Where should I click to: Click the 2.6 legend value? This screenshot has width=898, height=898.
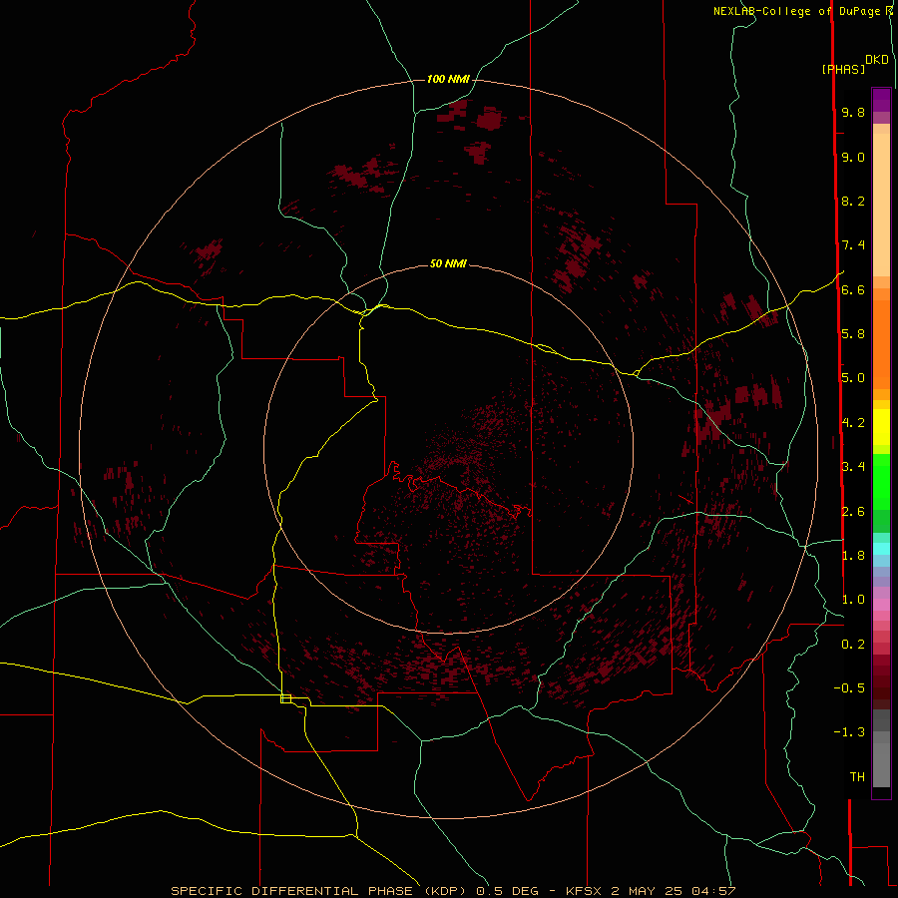pyautogui.click(x=853, y=512)
